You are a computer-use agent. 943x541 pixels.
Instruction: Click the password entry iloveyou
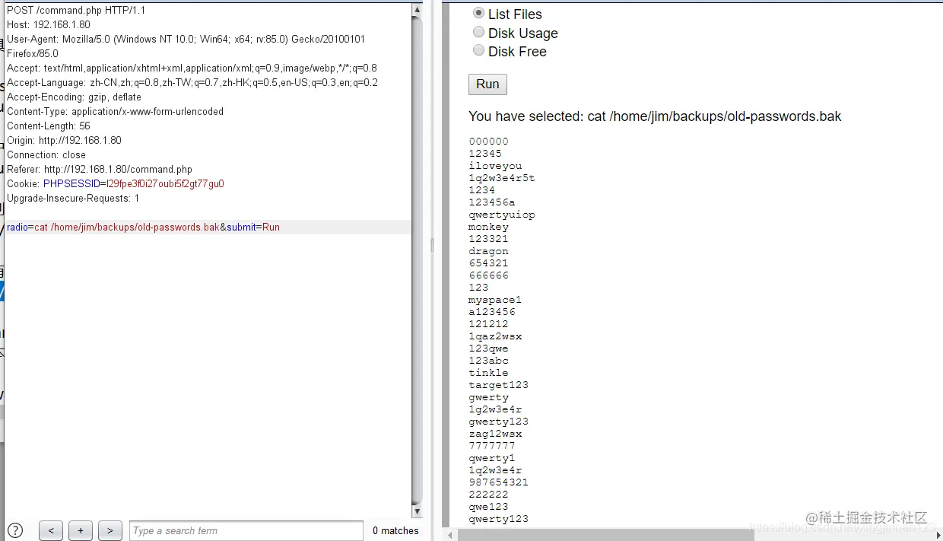495,166
